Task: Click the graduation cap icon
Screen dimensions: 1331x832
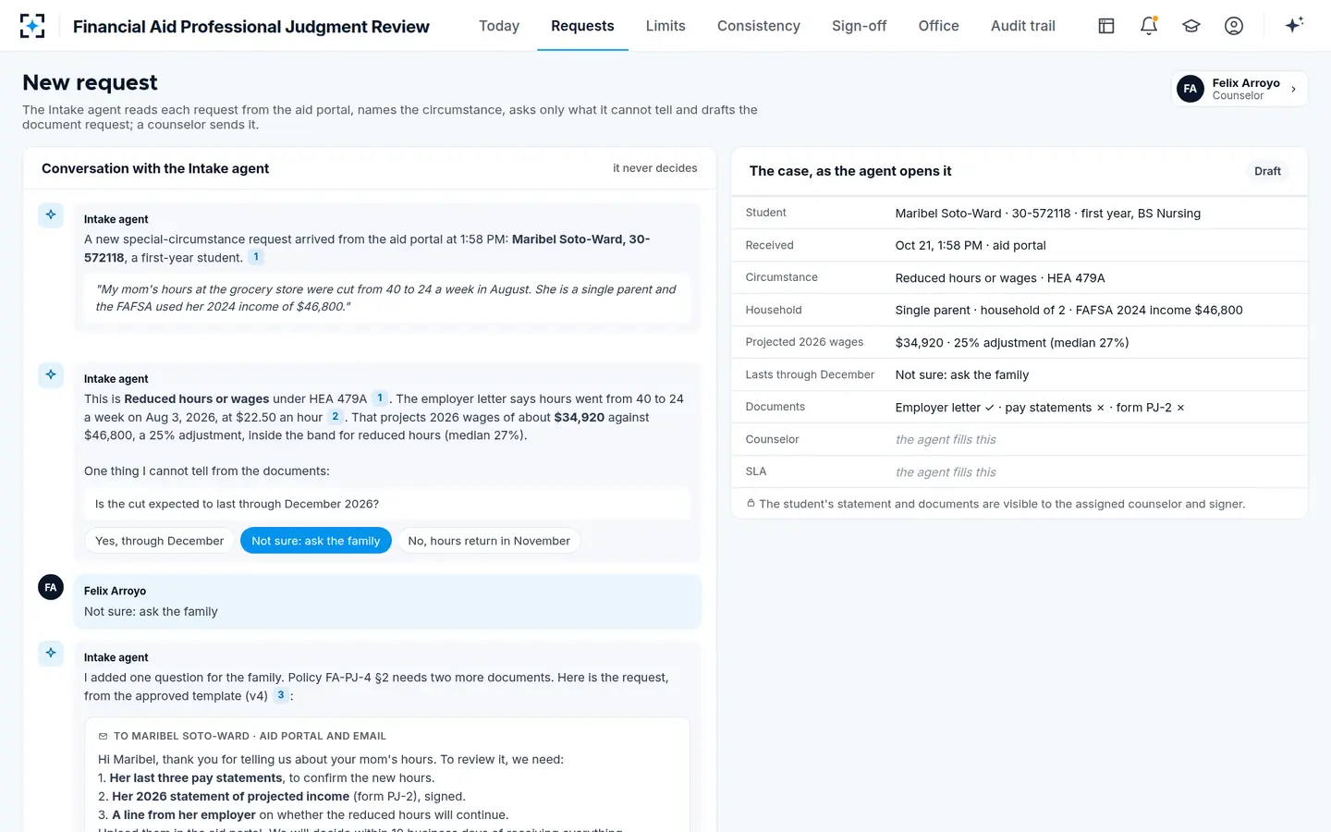Action: (1191, 26)
